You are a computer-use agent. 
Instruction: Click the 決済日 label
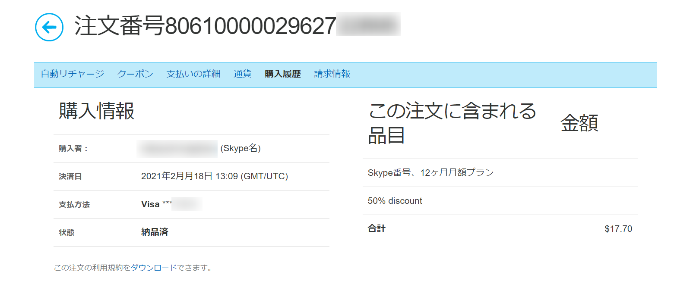70,176
